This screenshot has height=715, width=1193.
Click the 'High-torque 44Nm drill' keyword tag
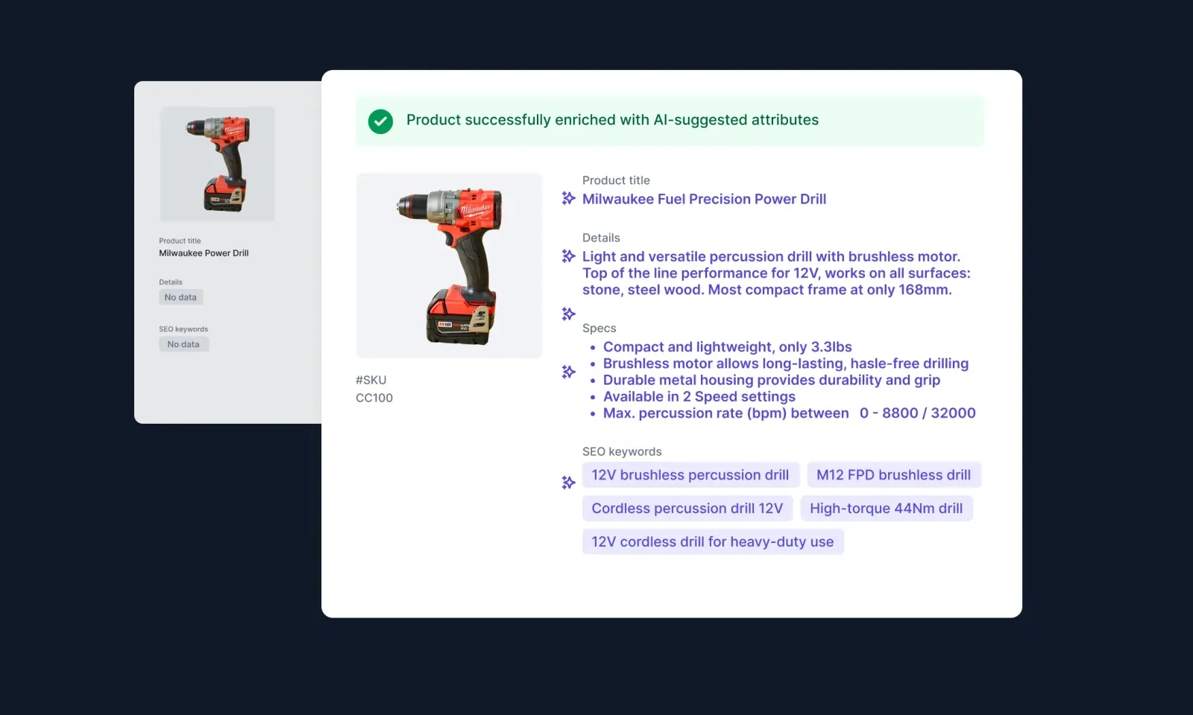(x=887, y=509)
